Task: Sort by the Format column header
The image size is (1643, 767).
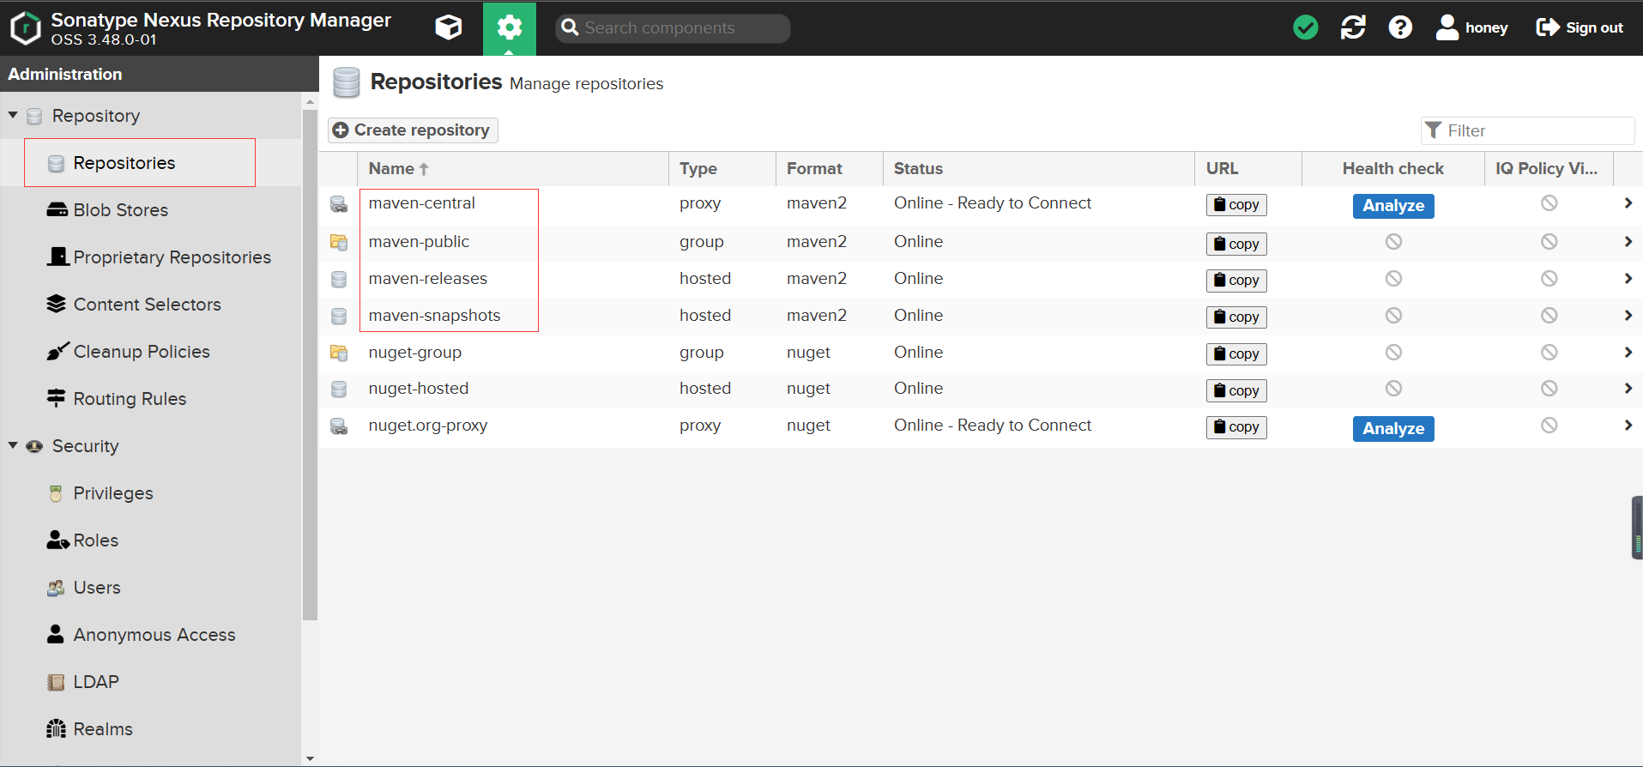Action: point(830,169)
